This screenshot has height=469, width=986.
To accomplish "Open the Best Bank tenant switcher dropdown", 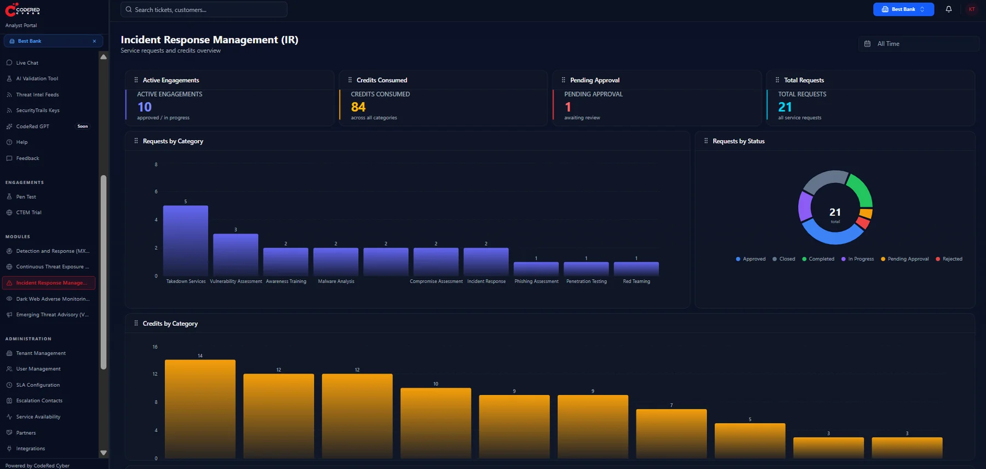I will point(903,9).
